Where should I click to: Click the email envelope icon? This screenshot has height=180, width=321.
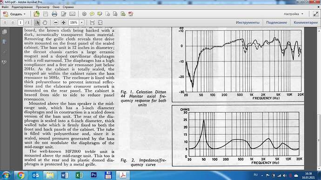(73, 14)
